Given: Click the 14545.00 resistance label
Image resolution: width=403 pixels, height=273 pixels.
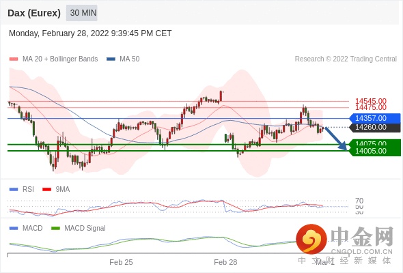Looking at the screenshot, I should click(371, 101).
